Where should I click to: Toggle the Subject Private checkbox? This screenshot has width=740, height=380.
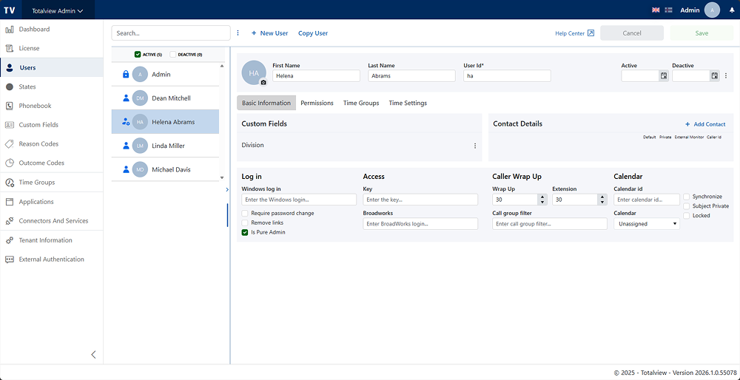(x=686, y=206)
